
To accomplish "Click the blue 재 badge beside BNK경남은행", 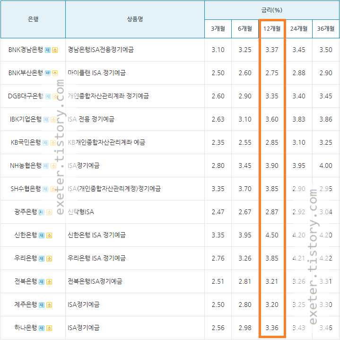I will [48, 50].
